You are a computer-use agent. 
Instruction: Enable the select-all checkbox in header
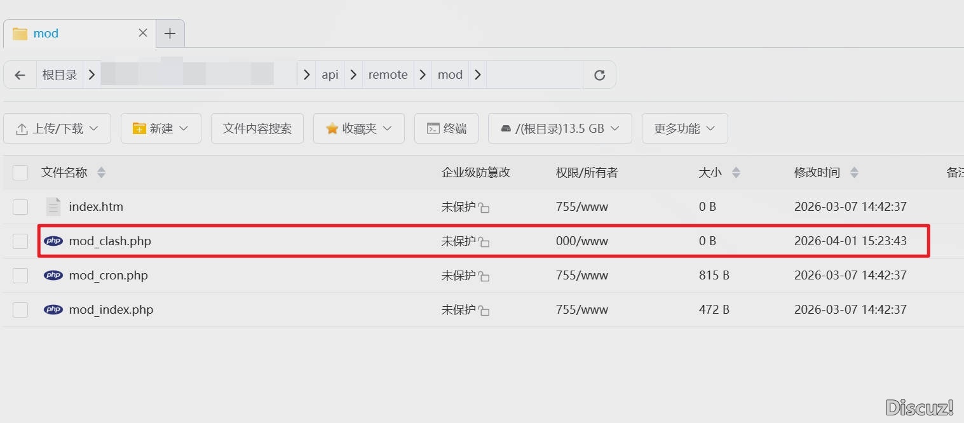pyautogui.click(x=20, y=172)
